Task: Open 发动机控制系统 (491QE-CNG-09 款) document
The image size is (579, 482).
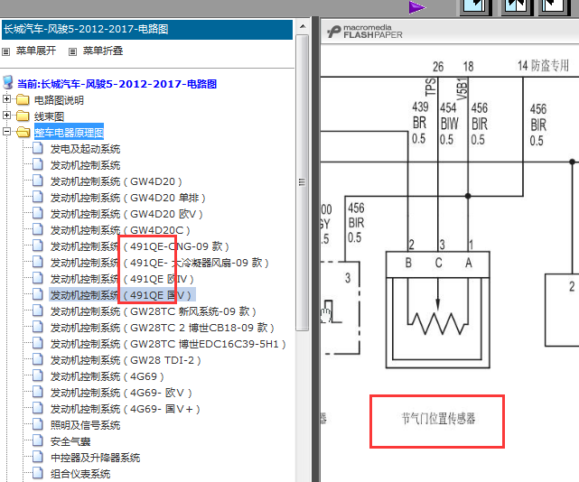Action: tap(140, 246)
